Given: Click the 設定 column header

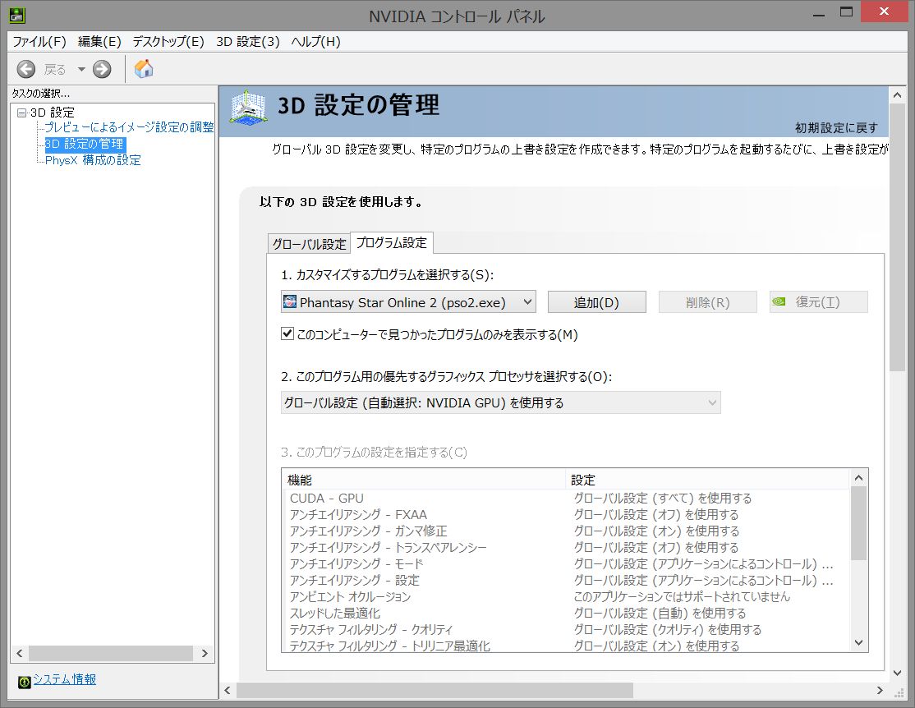Looking at the screenshot, I should (x=707, y=480).
